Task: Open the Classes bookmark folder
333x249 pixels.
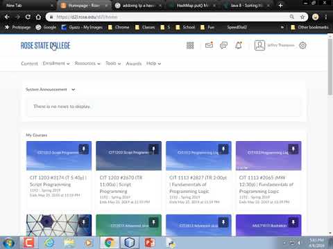Action: pyautogui.click(x=145, y=27)
